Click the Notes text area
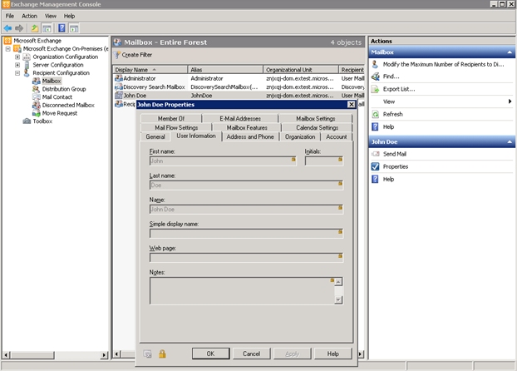 [239, 290]
